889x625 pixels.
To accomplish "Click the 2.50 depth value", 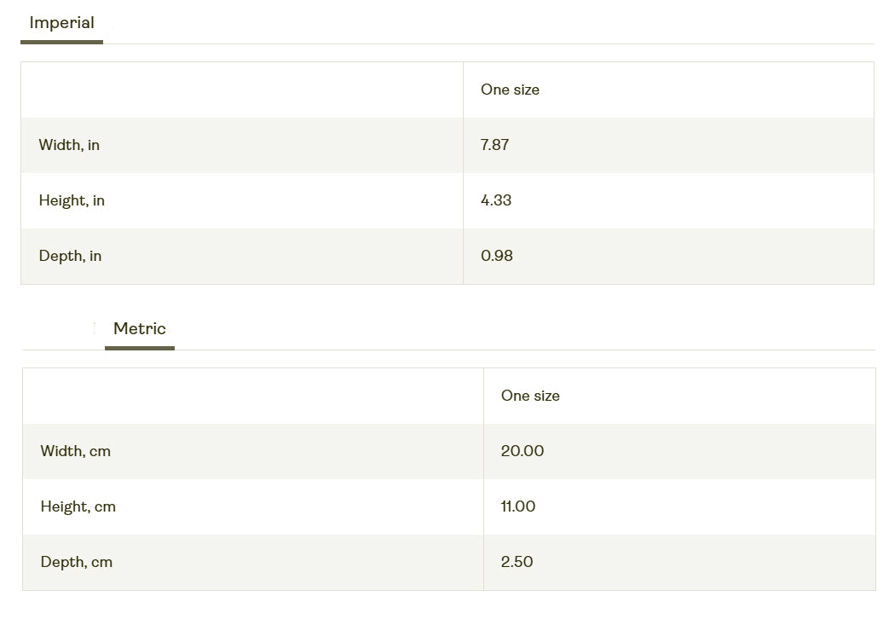I will coord(517,562).
